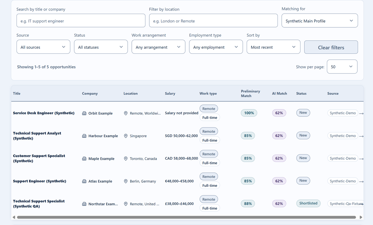
Task: Click the Salary not provided cell
Action: 181,113
